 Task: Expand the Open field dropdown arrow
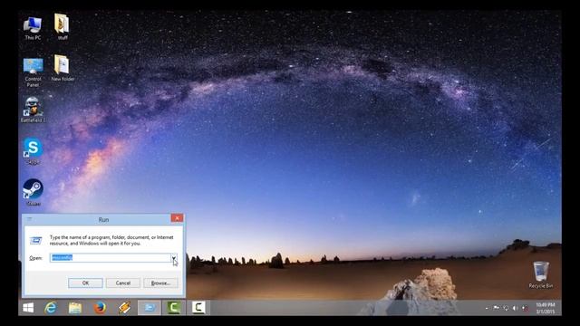click(173, 257)
